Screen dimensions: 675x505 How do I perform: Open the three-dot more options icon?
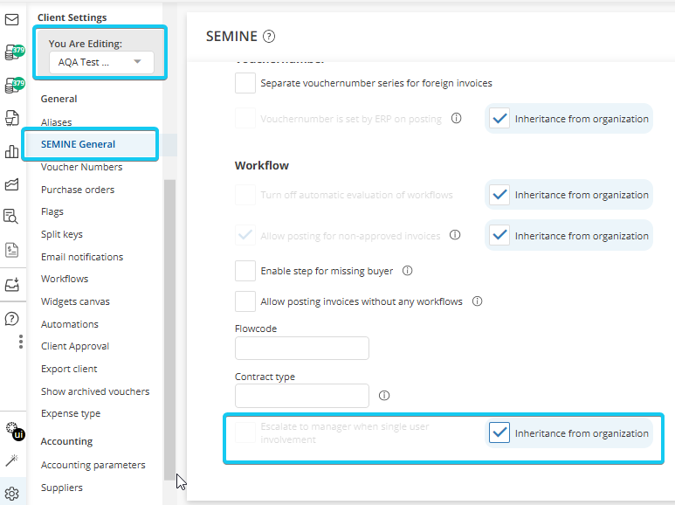pos(21,342)
